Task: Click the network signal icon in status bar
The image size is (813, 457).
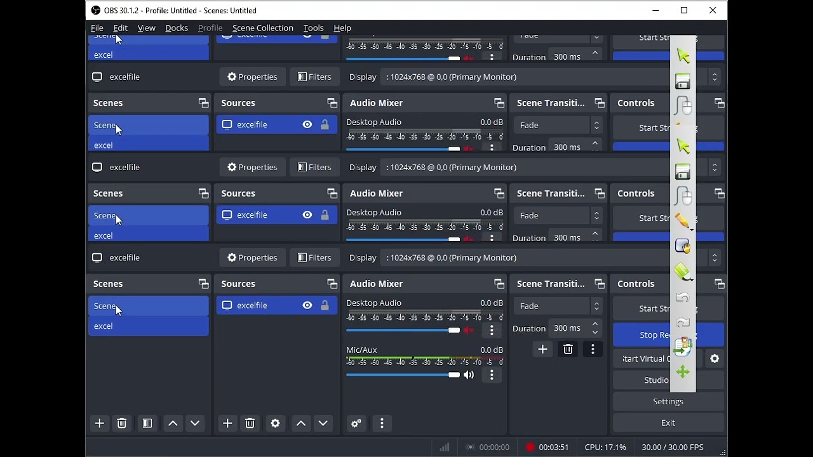Action: 445,447
